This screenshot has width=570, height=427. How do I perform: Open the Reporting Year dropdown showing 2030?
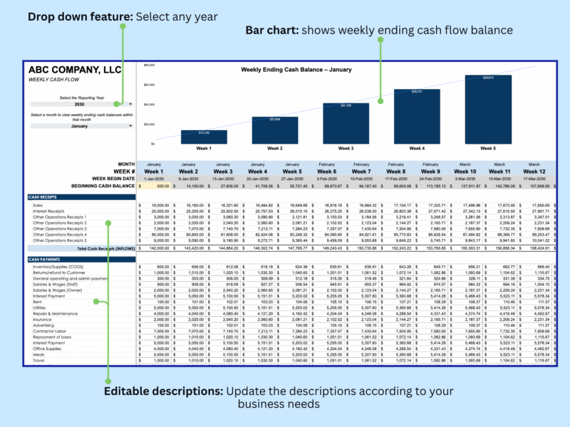coord(81,104)
